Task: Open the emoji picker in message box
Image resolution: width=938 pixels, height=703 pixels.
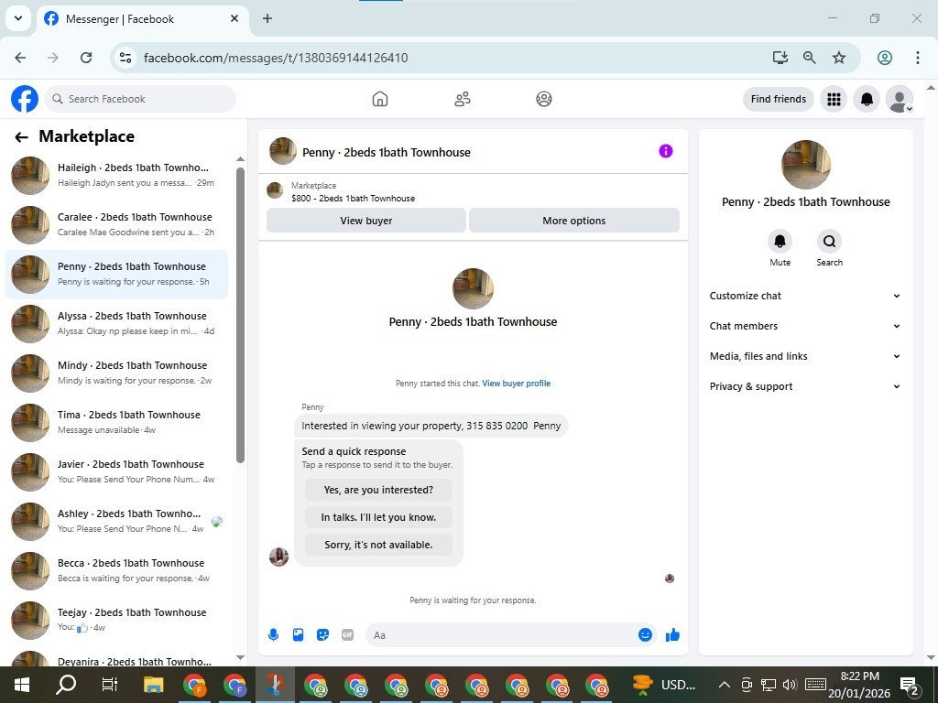Action: coord(645,635)
